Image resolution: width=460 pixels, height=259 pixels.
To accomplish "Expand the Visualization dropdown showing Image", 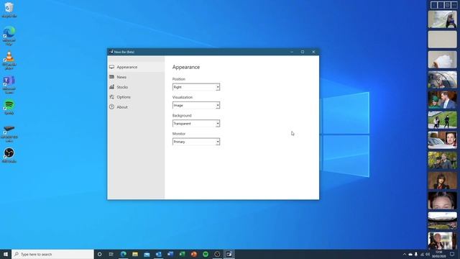I will (x=196, y=105).
